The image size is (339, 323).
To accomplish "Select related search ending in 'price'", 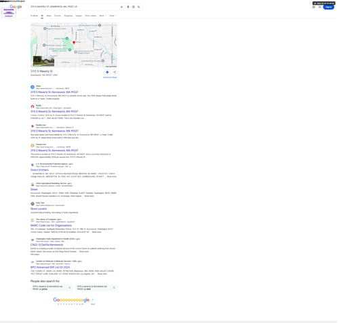I will click(x=52, y=288).
